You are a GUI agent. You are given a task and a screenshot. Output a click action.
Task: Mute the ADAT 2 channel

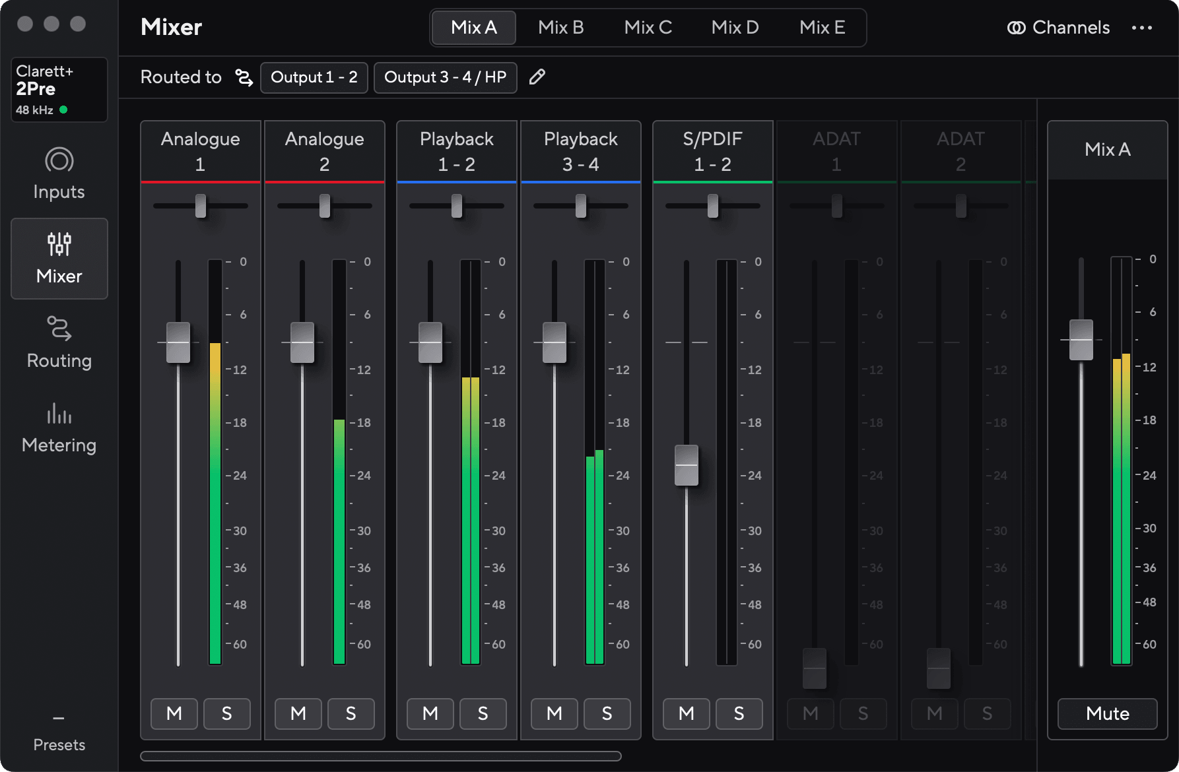pyautogui.click(x=935, y=713)
